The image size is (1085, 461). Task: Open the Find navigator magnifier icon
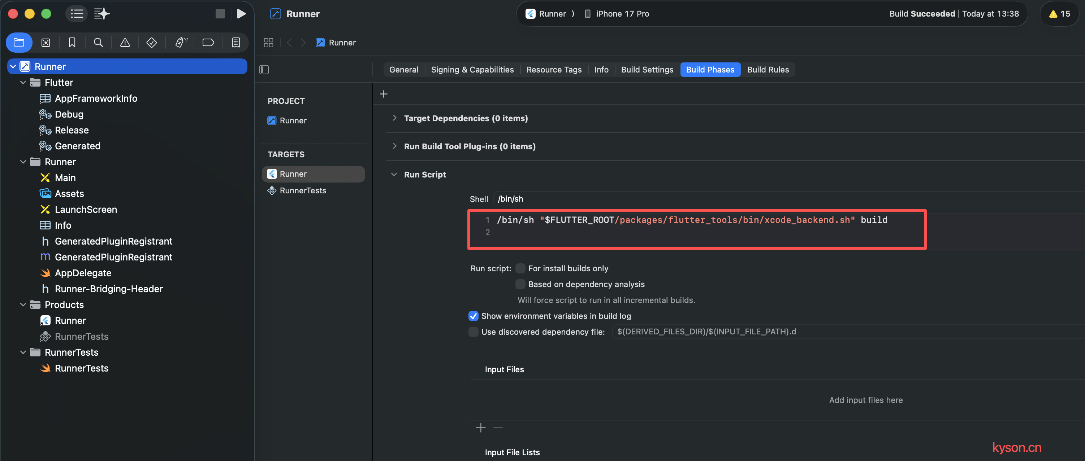coord(98,43)
